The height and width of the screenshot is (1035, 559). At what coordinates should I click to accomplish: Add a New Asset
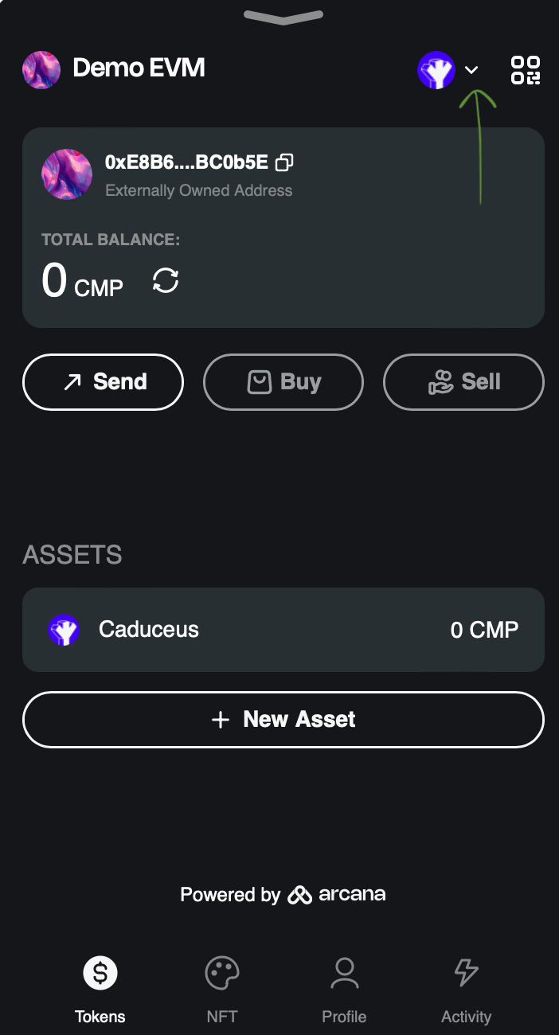click(x=283, y=720)
